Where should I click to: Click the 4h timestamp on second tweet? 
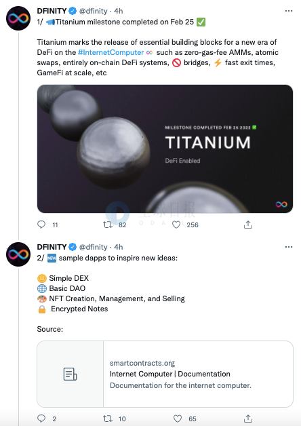click(x=119, y=247)
